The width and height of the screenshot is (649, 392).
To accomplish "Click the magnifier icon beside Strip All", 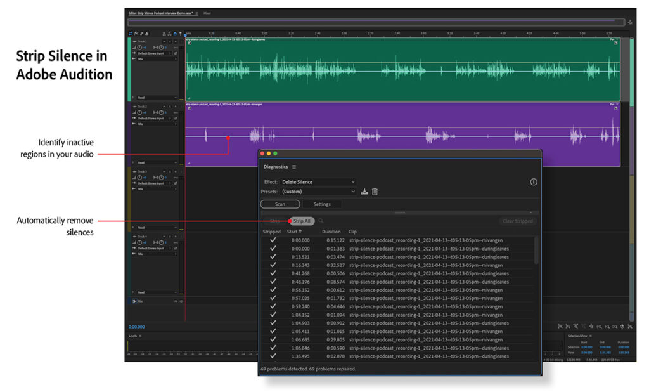I will tap(321, 221).
